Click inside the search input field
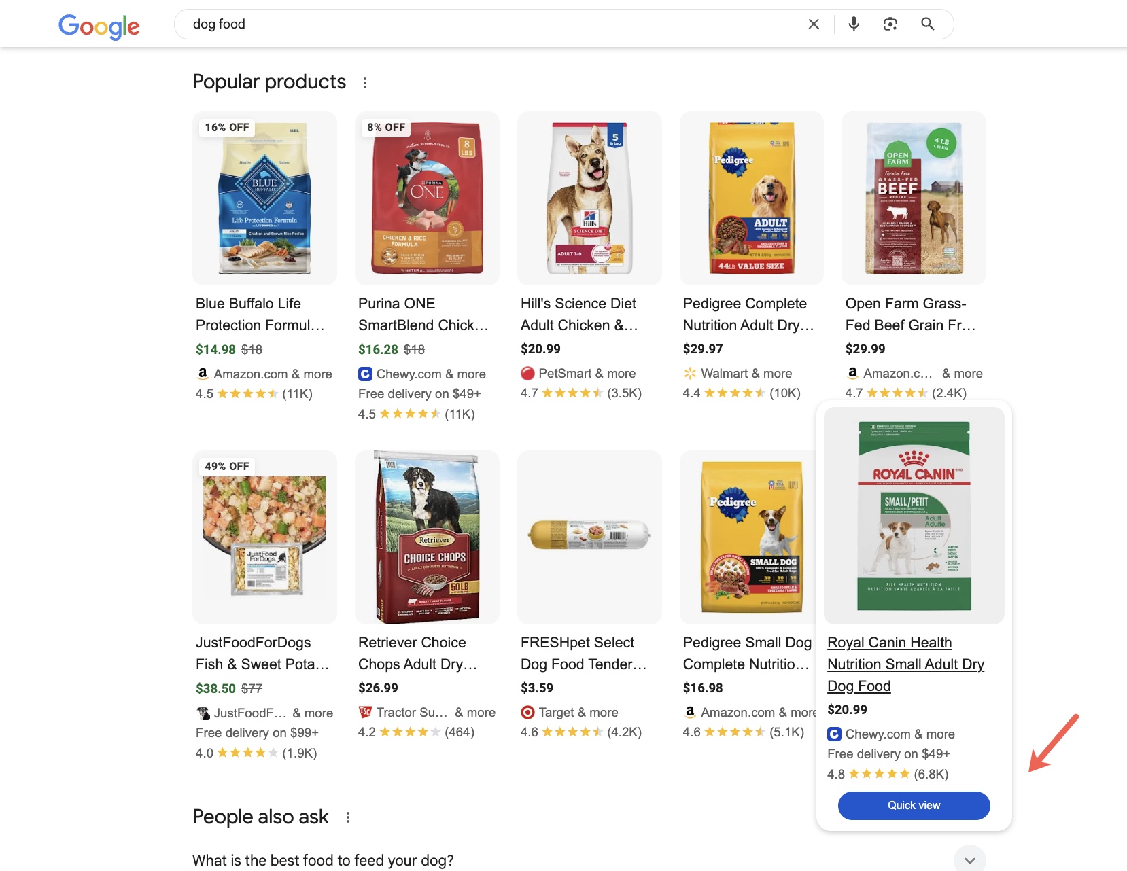1127x871 pixels. click(476, 23)
